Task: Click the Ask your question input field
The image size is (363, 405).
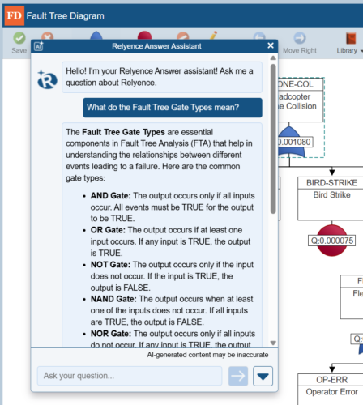Action: pyautogui.click(x=130, y=376)
